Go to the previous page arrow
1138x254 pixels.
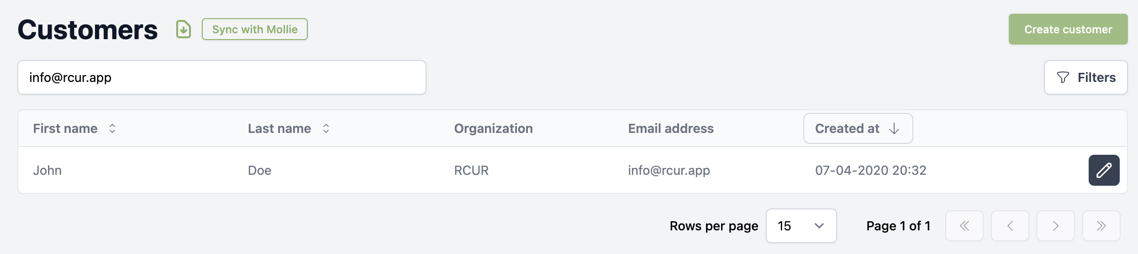1010,226
